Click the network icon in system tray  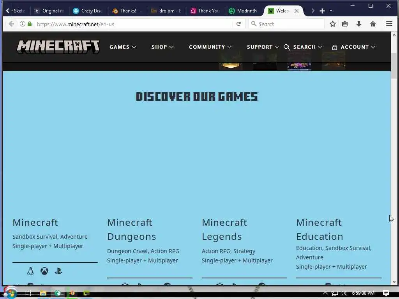pos(335,293)
